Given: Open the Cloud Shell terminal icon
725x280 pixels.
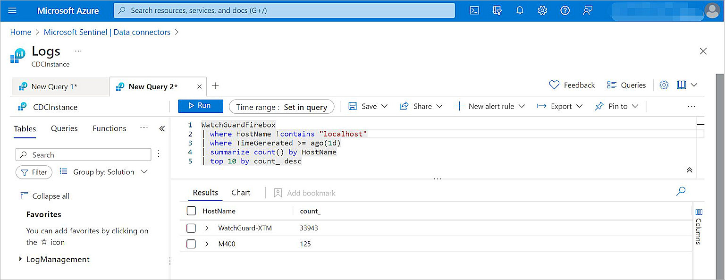Looking at the screenshot, I should click(x=474, y=10).
